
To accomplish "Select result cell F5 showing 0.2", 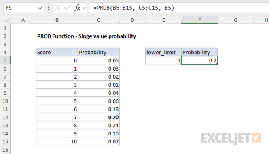I will pyautogui.click(x=199, y=60).
